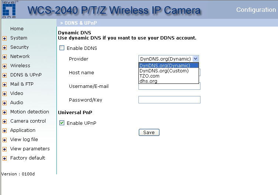
Task: Click the arrow icon beside Wireless
Action: point(4,66)
